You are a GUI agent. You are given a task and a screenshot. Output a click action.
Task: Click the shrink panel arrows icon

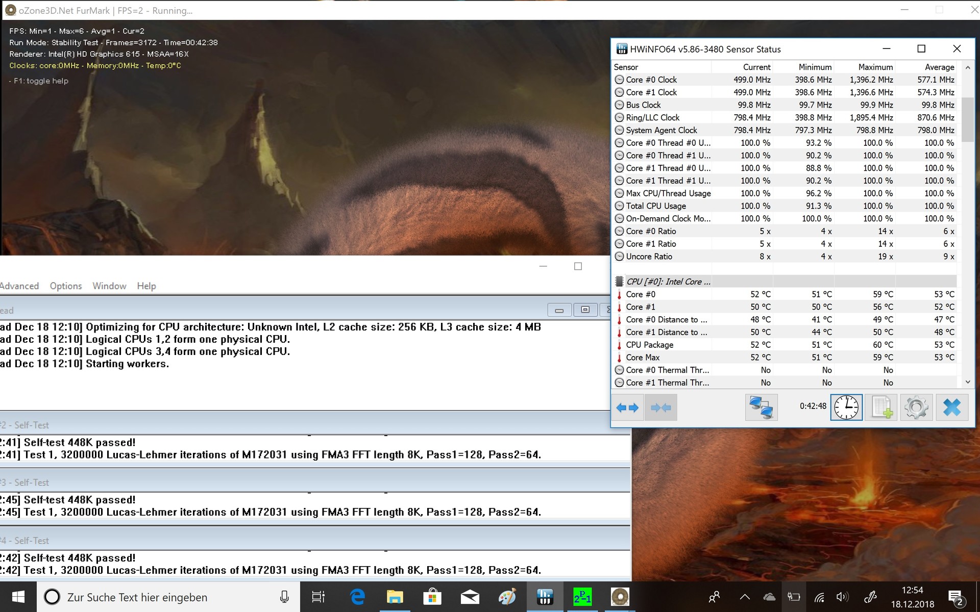pos(660,407)
